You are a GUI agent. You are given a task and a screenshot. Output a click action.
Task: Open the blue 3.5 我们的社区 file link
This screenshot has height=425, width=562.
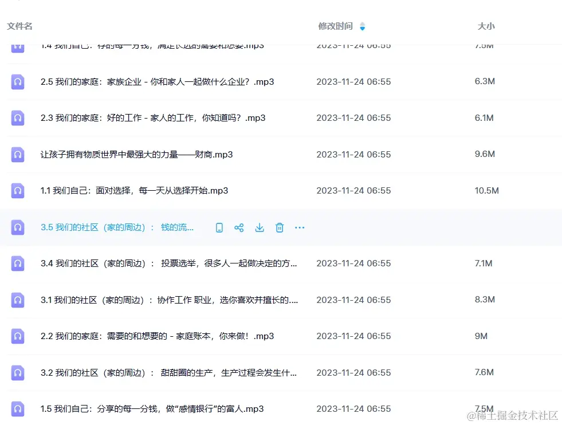116,227
